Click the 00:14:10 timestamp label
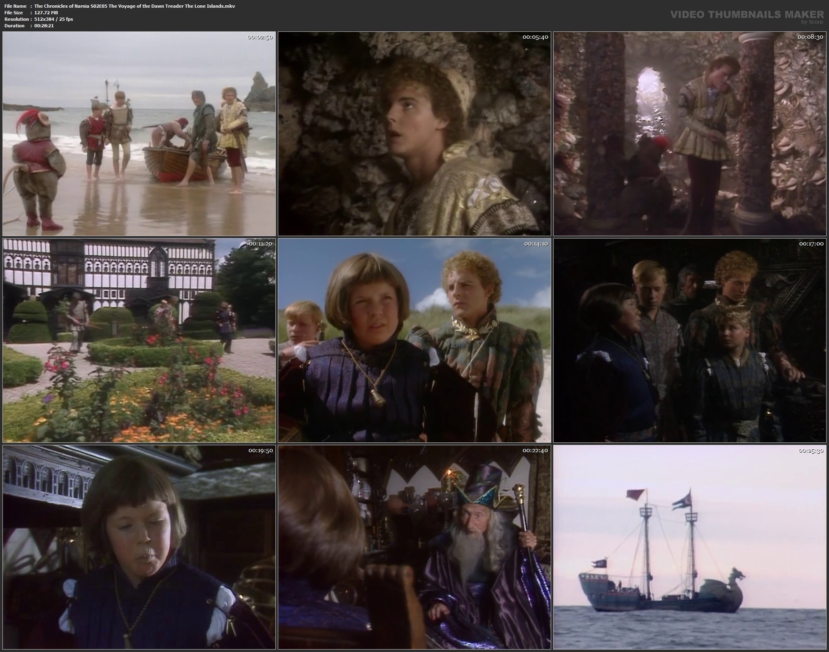The height and width of the screenshot is (652, 829). click(x=535, y=244)
